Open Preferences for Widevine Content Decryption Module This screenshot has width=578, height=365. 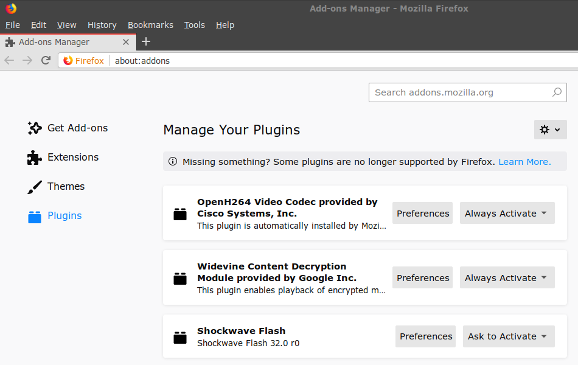(422, 277)
